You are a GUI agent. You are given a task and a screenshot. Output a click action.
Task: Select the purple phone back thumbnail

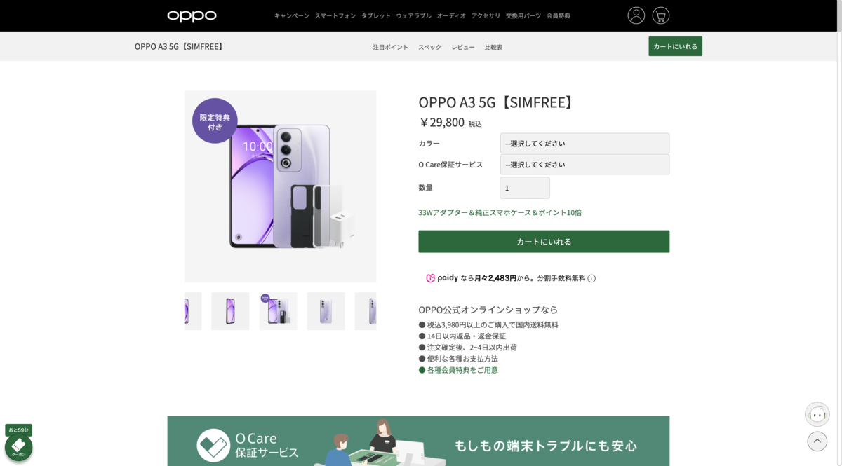coord(326,311)
